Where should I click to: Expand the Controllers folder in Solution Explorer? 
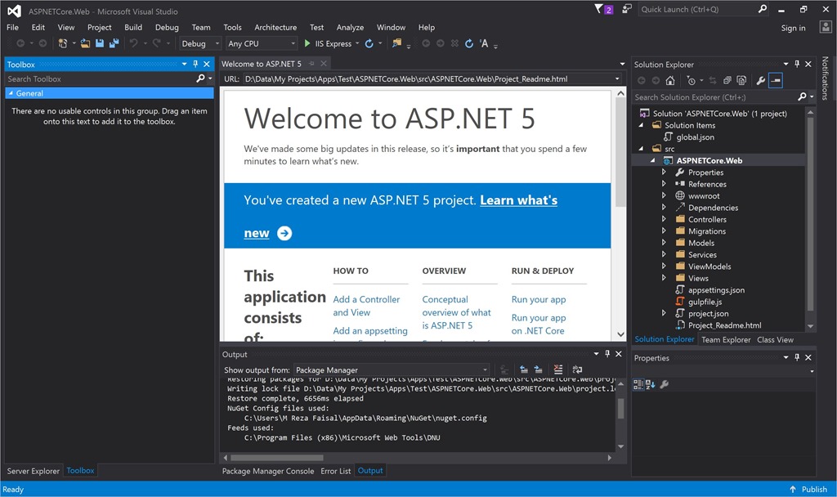click(665, 219)
